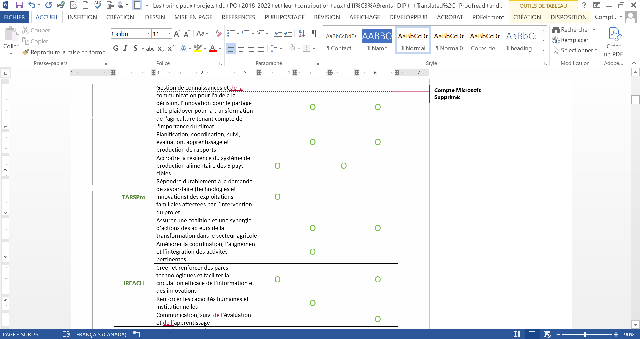
Task: Toggle strikethrough abc formatting
Action: (x=150, y=48)
